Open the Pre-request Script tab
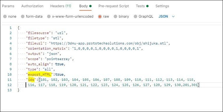223x112 pixels. pos(114,6)
